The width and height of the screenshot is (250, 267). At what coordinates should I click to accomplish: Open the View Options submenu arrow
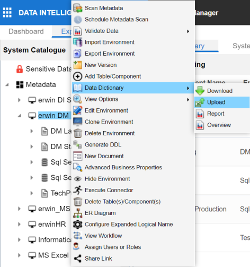click(188, 100)
